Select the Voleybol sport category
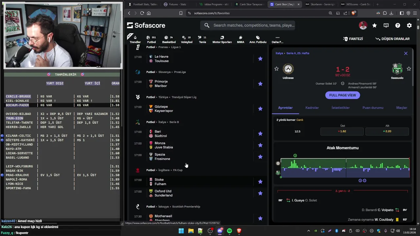 click(187, 39)
